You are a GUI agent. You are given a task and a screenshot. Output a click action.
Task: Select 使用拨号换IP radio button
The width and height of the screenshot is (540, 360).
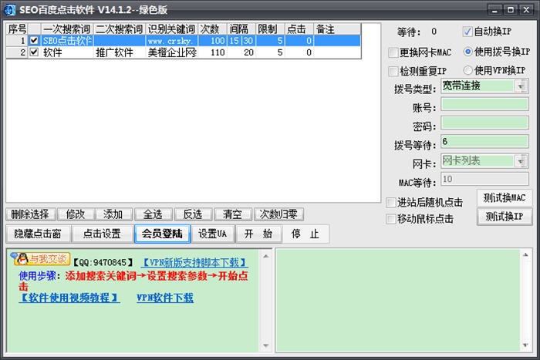click(x=467, y=52)
